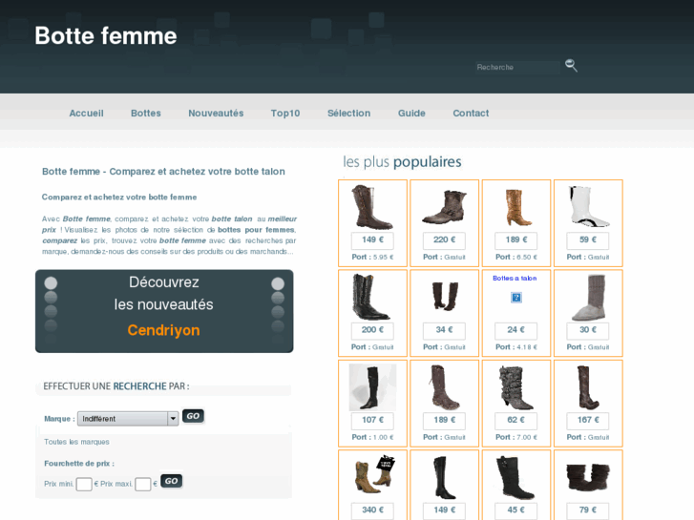Select the dark brown boots pair thumbnail priced 34 €

point(445,296)
